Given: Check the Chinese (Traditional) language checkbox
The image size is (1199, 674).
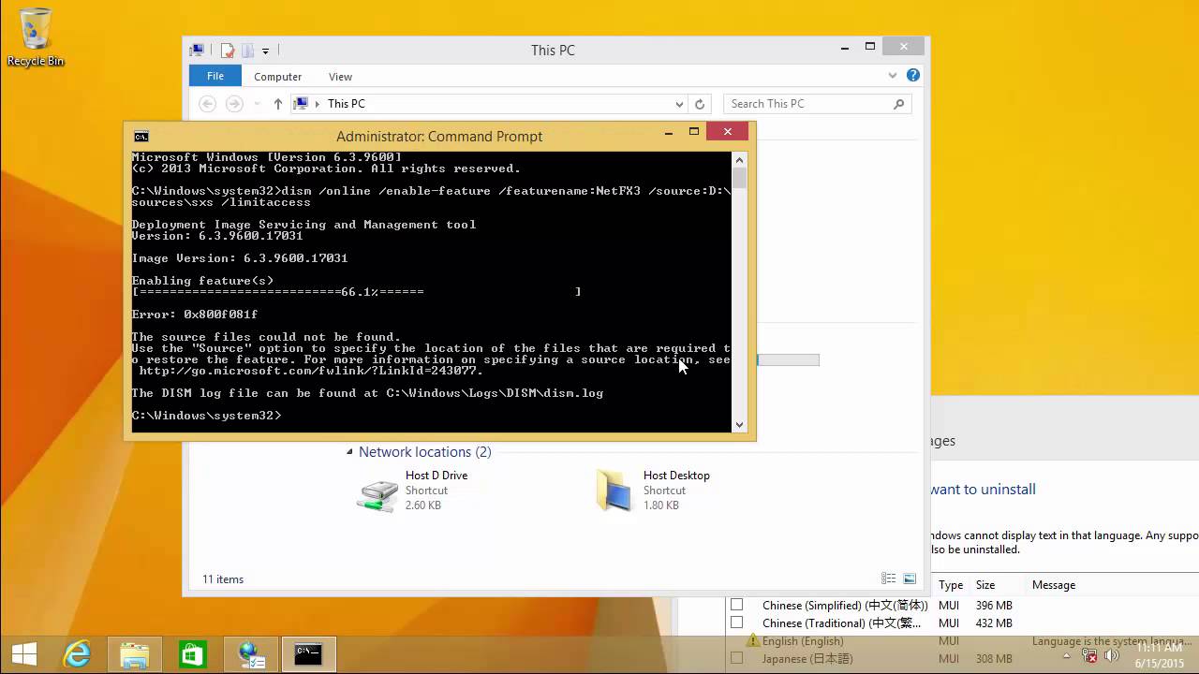Looking at the screenshot, I should pyautogui.click(x=736, y=623).
